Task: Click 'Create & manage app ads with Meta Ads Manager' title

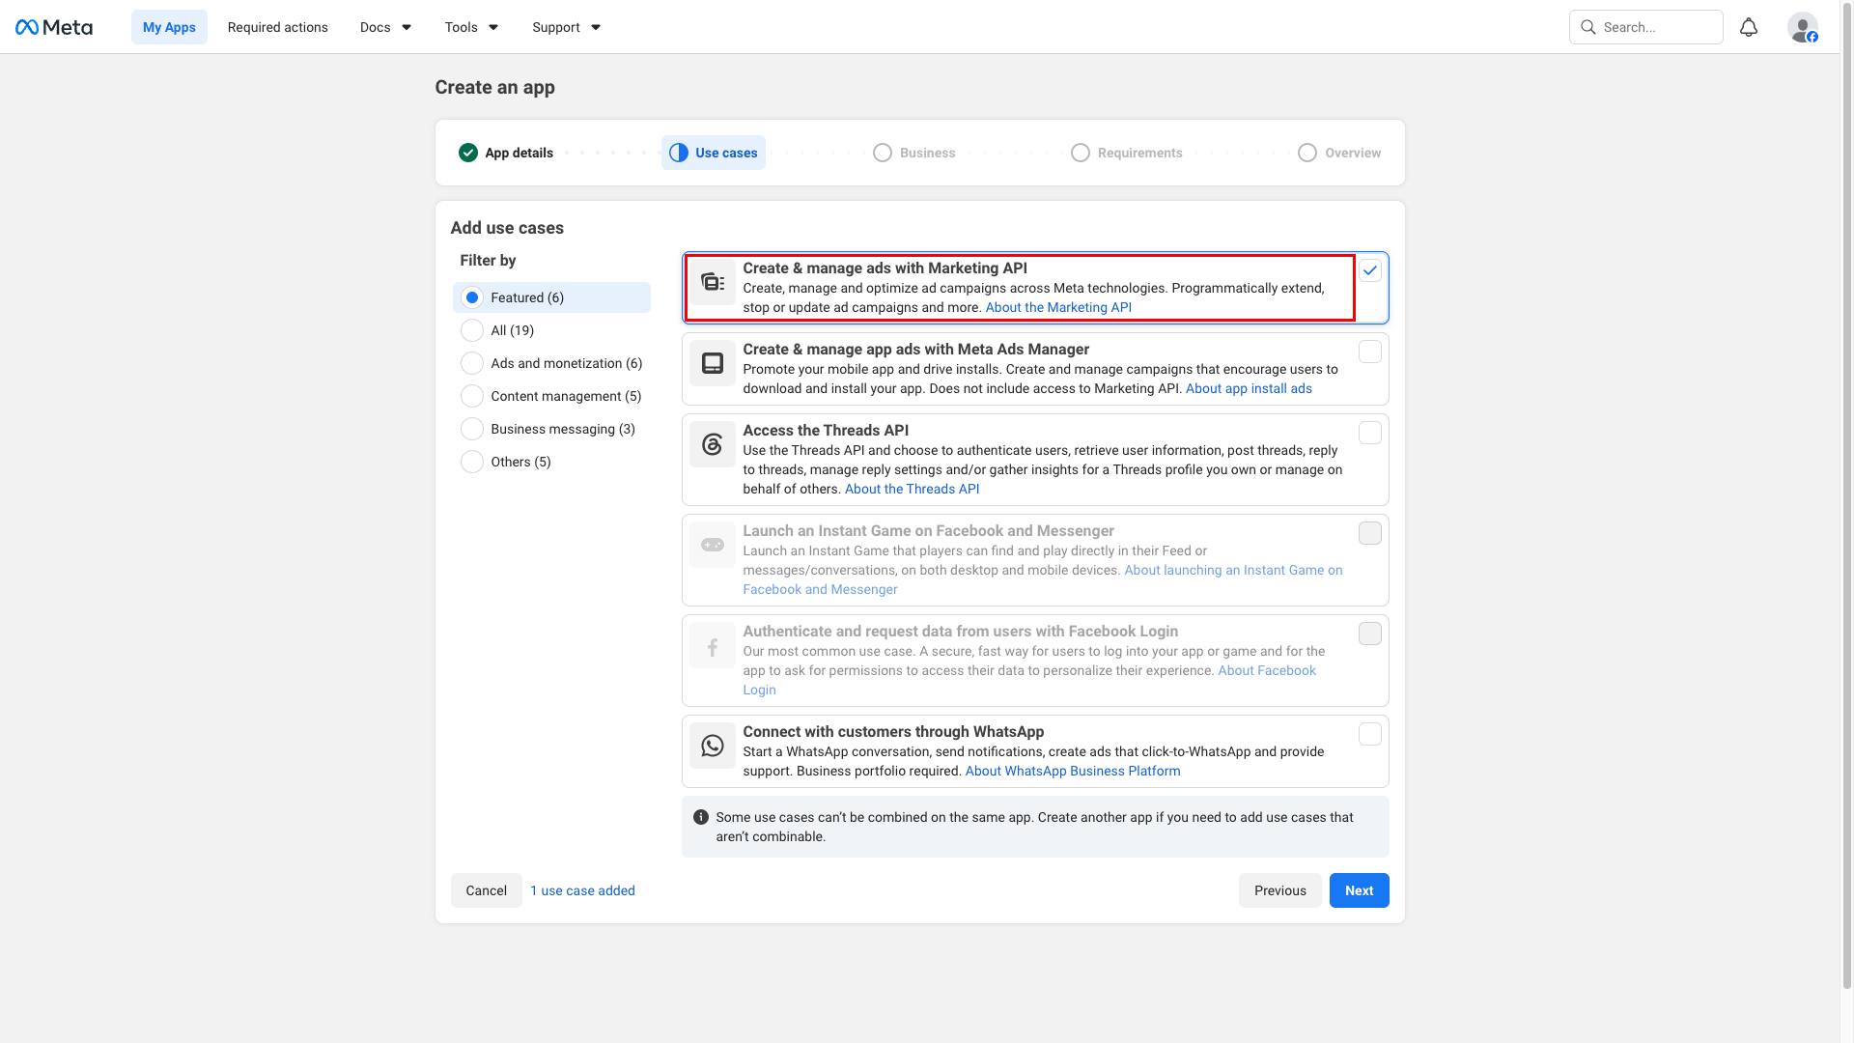Action: (915, 350)
